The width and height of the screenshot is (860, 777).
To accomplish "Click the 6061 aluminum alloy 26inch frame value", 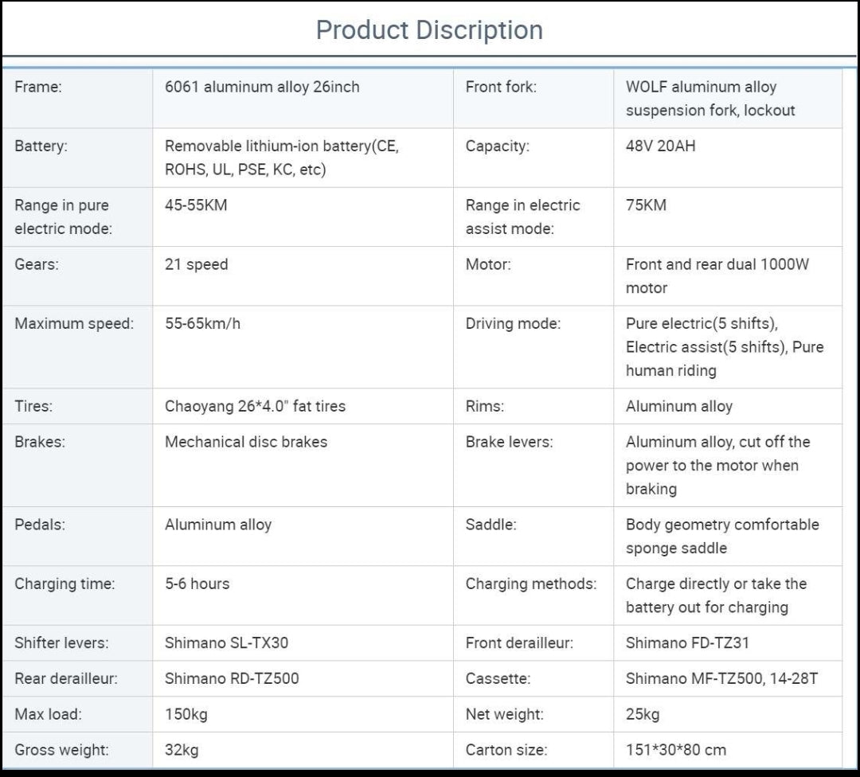I will point(262,88).
